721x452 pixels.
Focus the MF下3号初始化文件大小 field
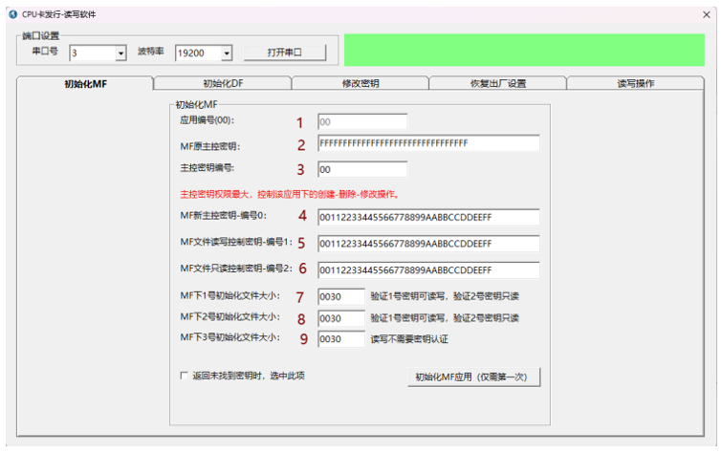click(340, 338)
